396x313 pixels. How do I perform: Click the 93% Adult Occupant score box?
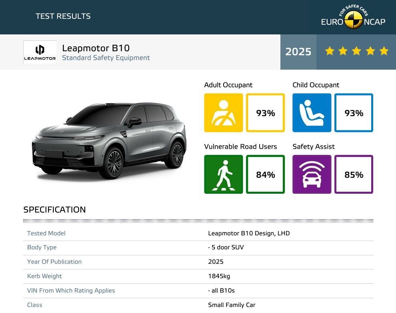pos(265,112)
